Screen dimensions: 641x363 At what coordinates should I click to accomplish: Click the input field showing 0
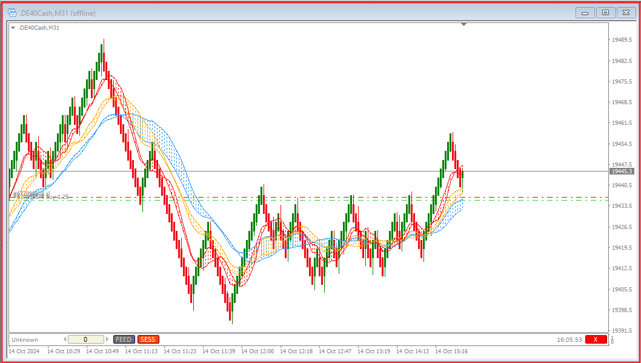(x=85, y=339)
